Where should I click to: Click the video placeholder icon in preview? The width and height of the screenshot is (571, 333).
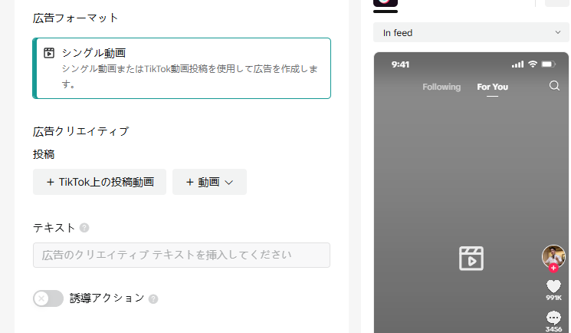click(471, 259)
